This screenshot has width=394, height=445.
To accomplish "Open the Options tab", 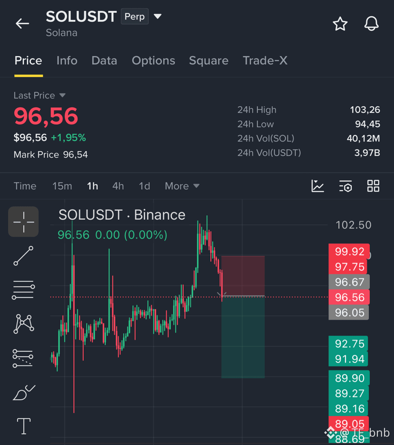I will tap(153, 61).
